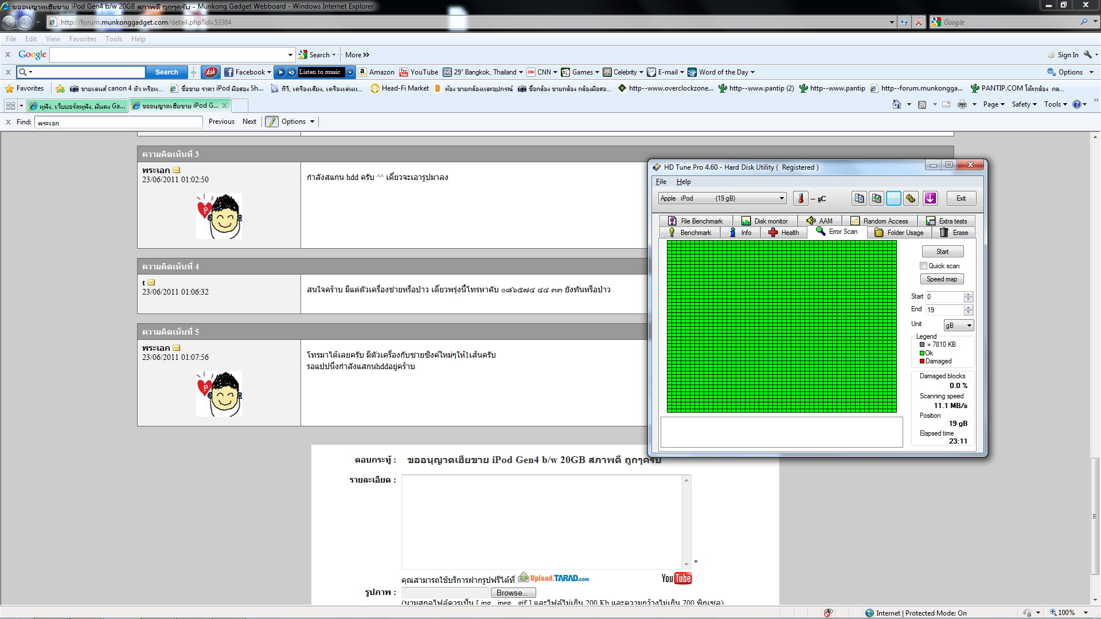Click the HD Tune options gear icon
Viewport: 1101px width, 619px height.
click(x=911, y=198)
